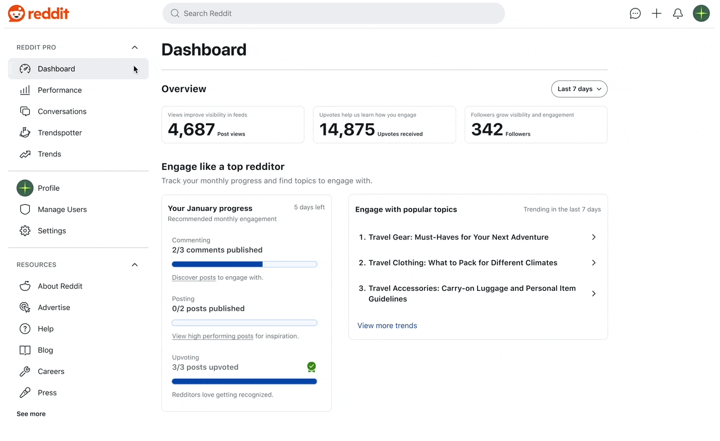Click the create post plus icon
Screen dimensions: 720x441
[x=656, y=13]
